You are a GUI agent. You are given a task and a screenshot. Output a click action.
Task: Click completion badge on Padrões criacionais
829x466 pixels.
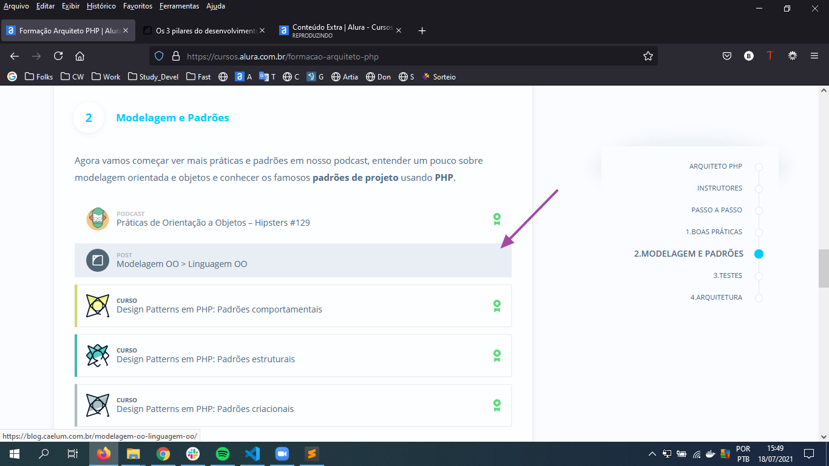point(497,405)
